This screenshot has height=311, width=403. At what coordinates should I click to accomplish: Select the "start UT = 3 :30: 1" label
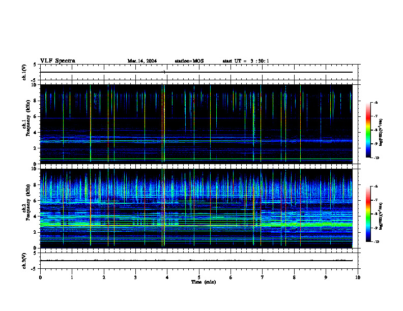(x=246, y=61)
